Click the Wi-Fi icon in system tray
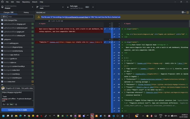This screenshot has width=190, height=119. [166, 116]
